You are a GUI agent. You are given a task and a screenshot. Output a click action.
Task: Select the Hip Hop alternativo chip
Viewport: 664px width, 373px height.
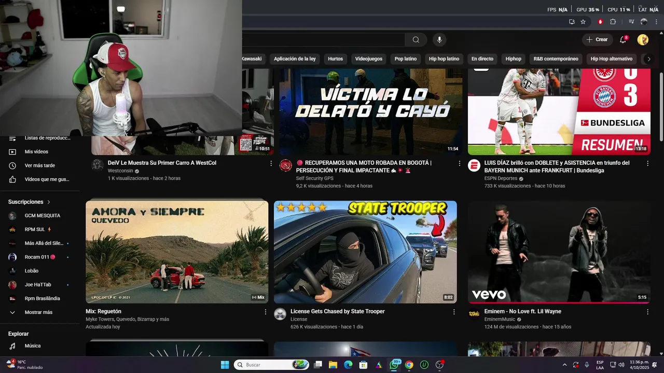[x=612, y=59]
